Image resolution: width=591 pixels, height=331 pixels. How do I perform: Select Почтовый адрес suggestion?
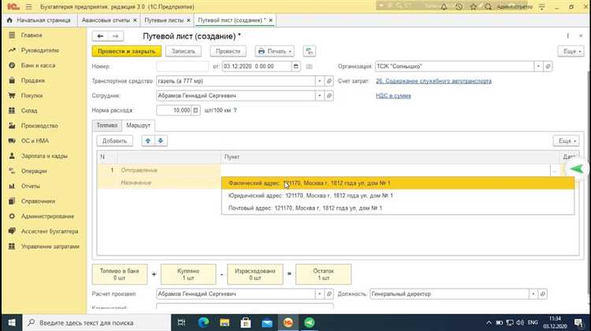pos(398,208)
